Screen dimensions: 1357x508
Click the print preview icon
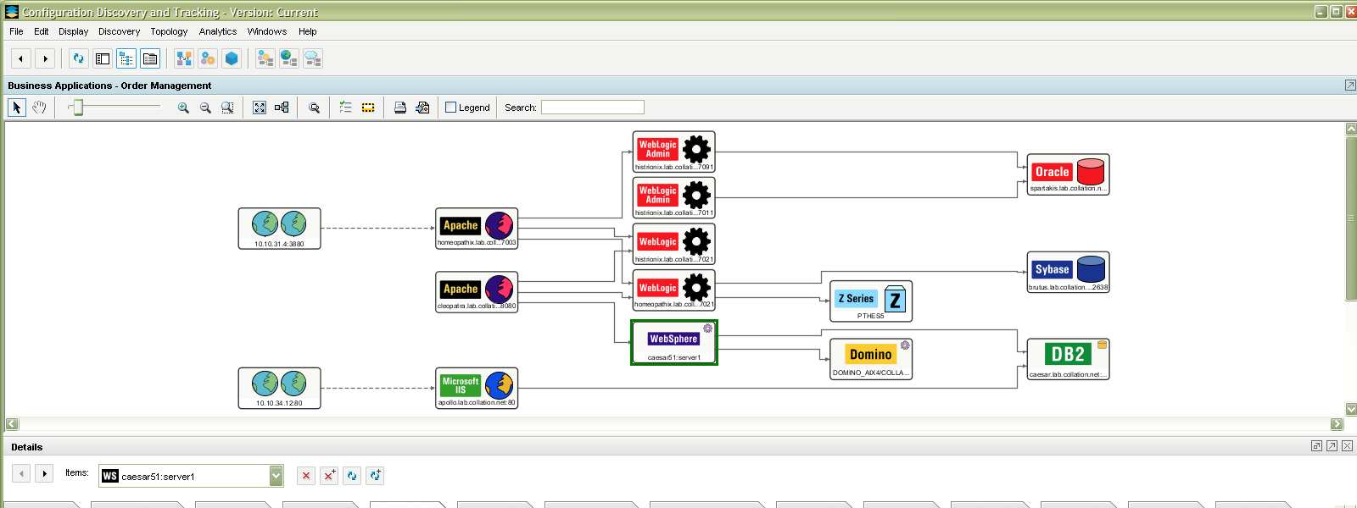(x=422, y=108)
